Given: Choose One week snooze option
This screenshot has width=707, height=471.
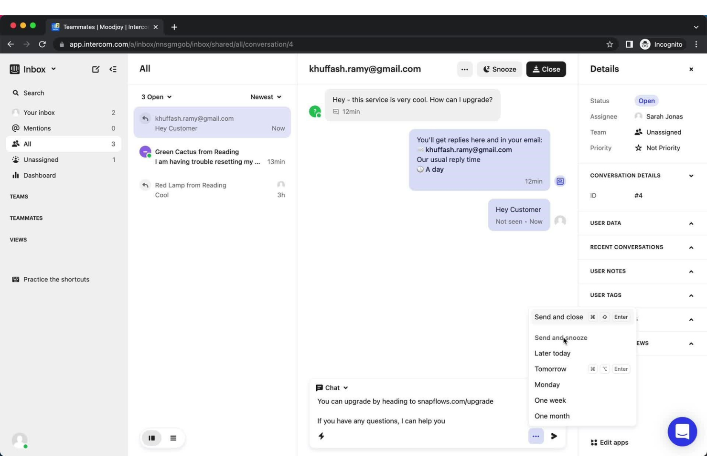Looking at the screenshot, I should pyautogui.click(x=550, y=400).
